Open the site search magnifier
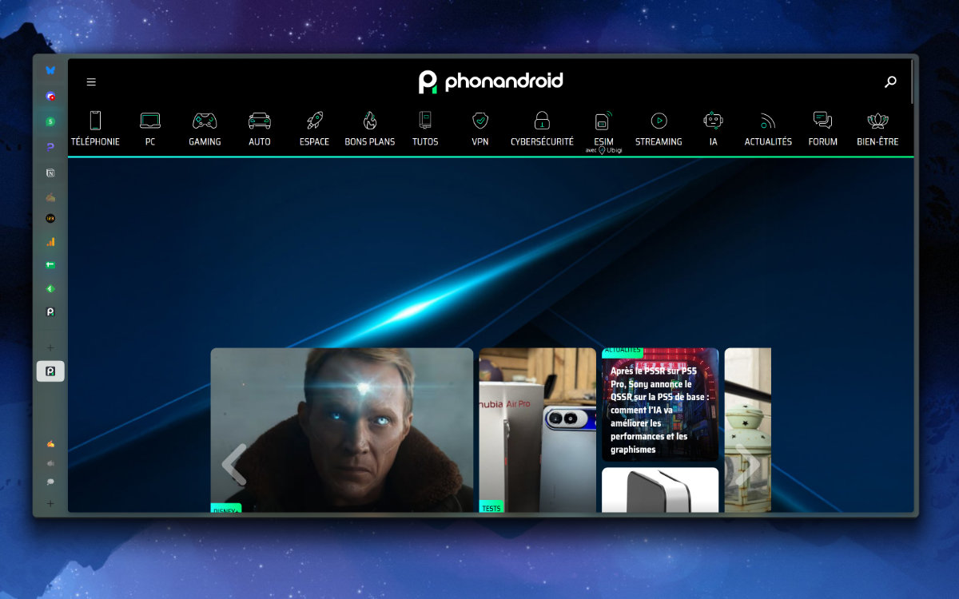This screenshot has width=959, height=599. click(x=890, y=81)
